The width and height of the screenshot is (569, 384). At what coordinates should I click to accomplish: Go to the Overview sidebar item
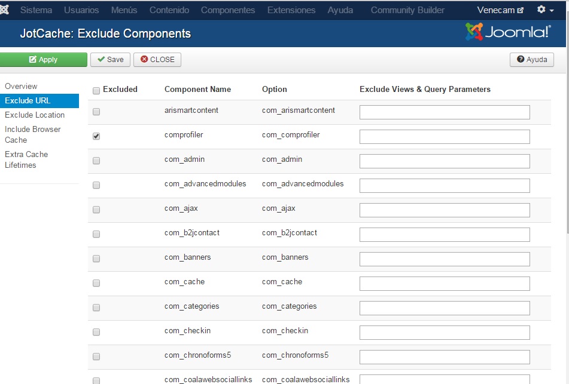point(21,86)
